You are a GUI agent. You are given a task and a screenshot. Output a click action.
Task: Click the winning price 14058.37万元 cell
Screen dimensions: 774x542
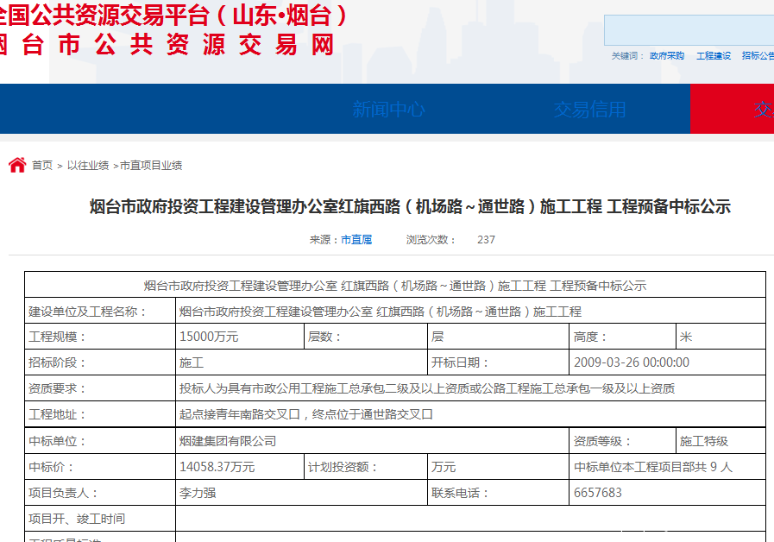217,467
